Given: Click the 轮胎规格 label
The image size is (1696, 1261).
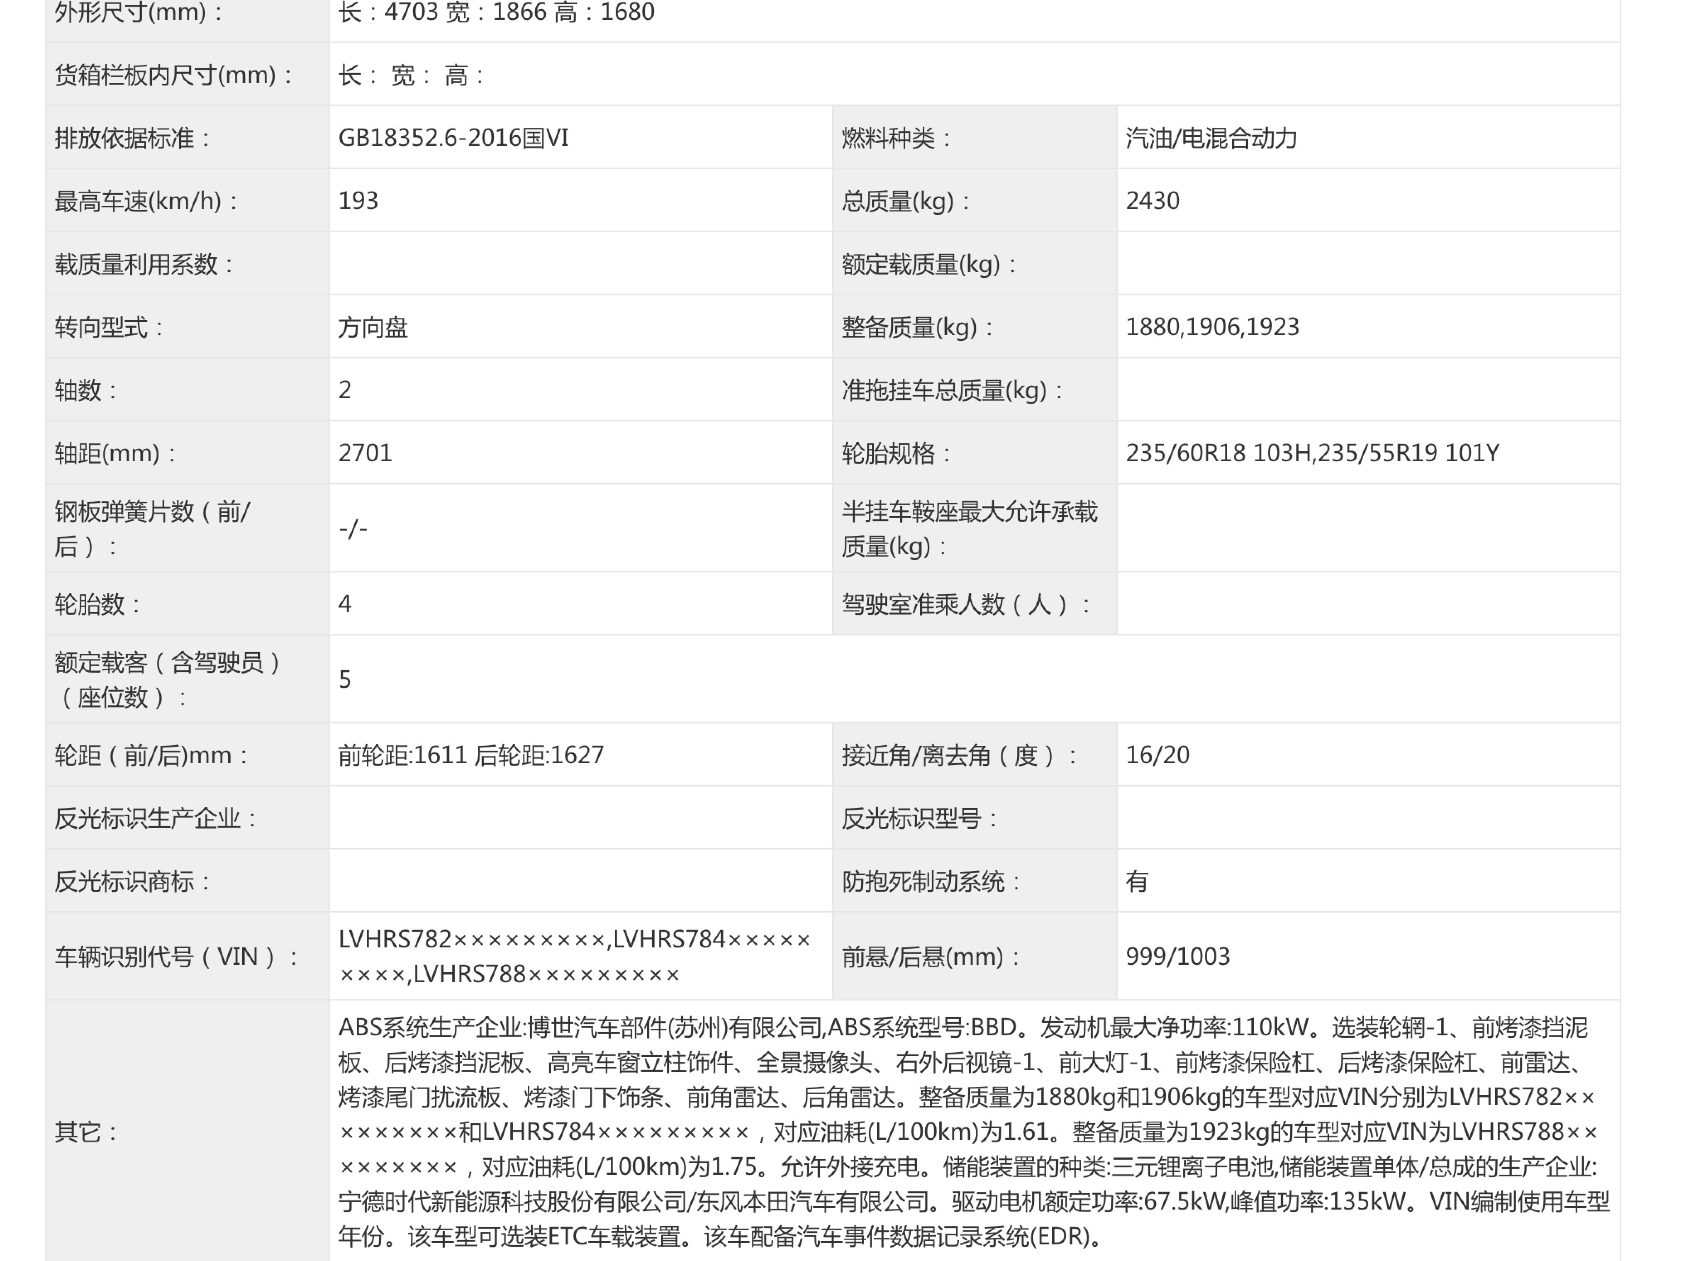Looking at the screenshot, I should pyautogui.click(x=896, y=453).
